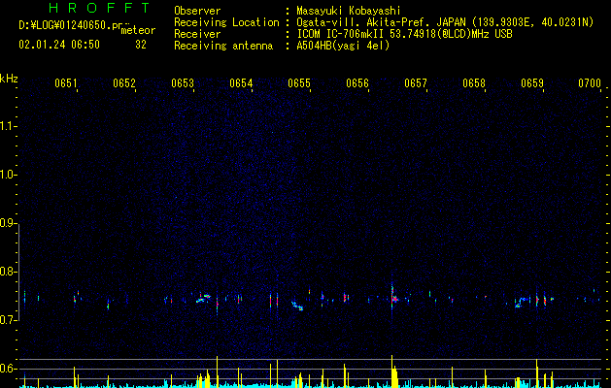
Task: Click the 0654 time marker
Action: (x=241, y=82)
